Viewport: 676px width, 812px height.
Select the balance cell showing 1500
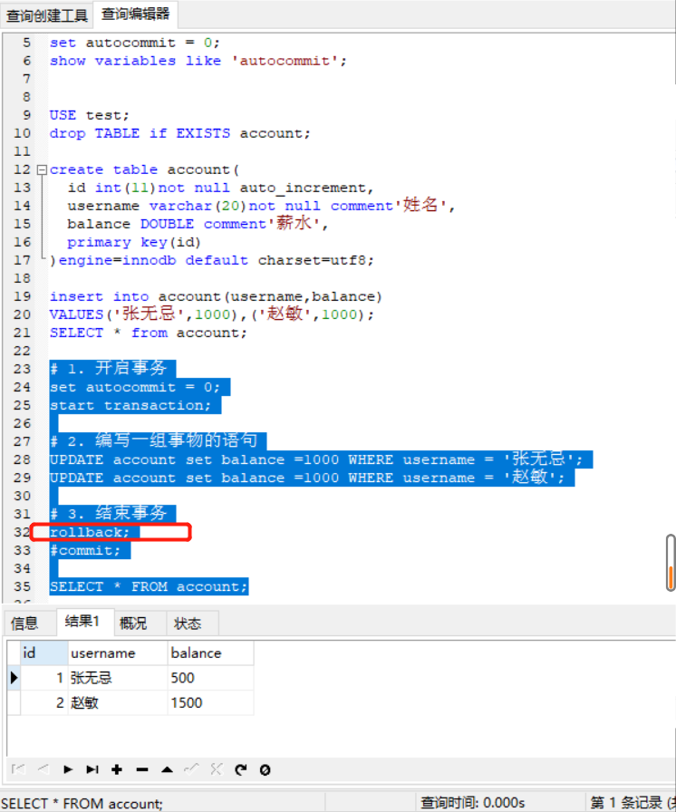(210, 702)
